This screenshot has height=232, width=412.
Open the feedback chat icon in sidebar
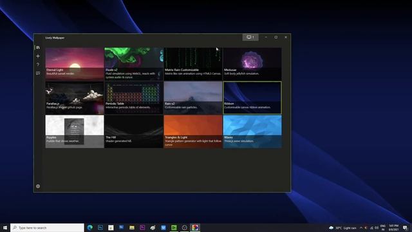38,73
